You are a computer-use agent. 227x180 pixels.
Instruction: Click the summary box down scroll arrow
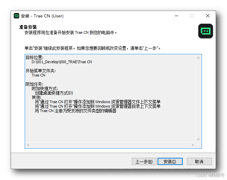click(198, 139)
